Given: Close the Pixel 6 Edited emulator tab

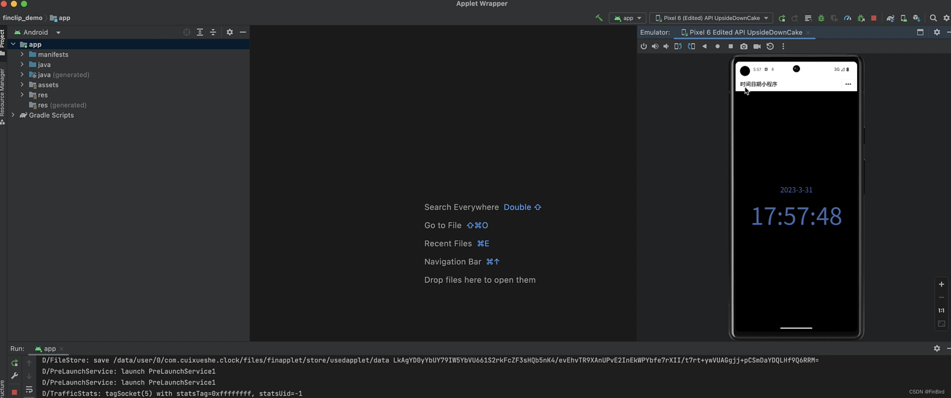Looking at the screenshot, I should [808, 33].
